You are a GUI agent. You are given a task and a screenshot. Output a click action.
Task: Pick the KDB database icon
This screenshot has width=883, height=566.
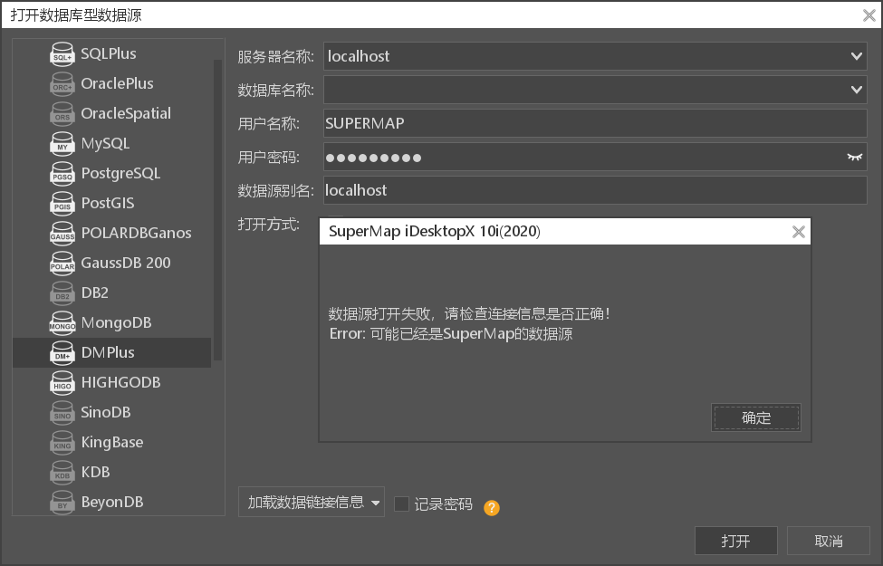point(62,472)
